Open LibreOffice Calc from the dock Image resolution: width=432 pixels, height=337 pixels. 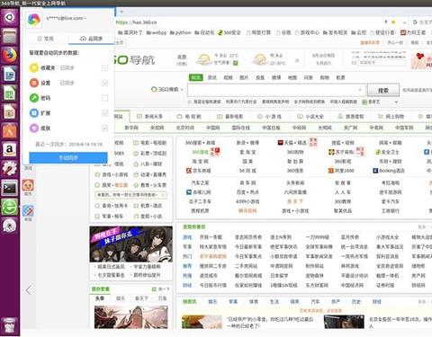(10, 93)
